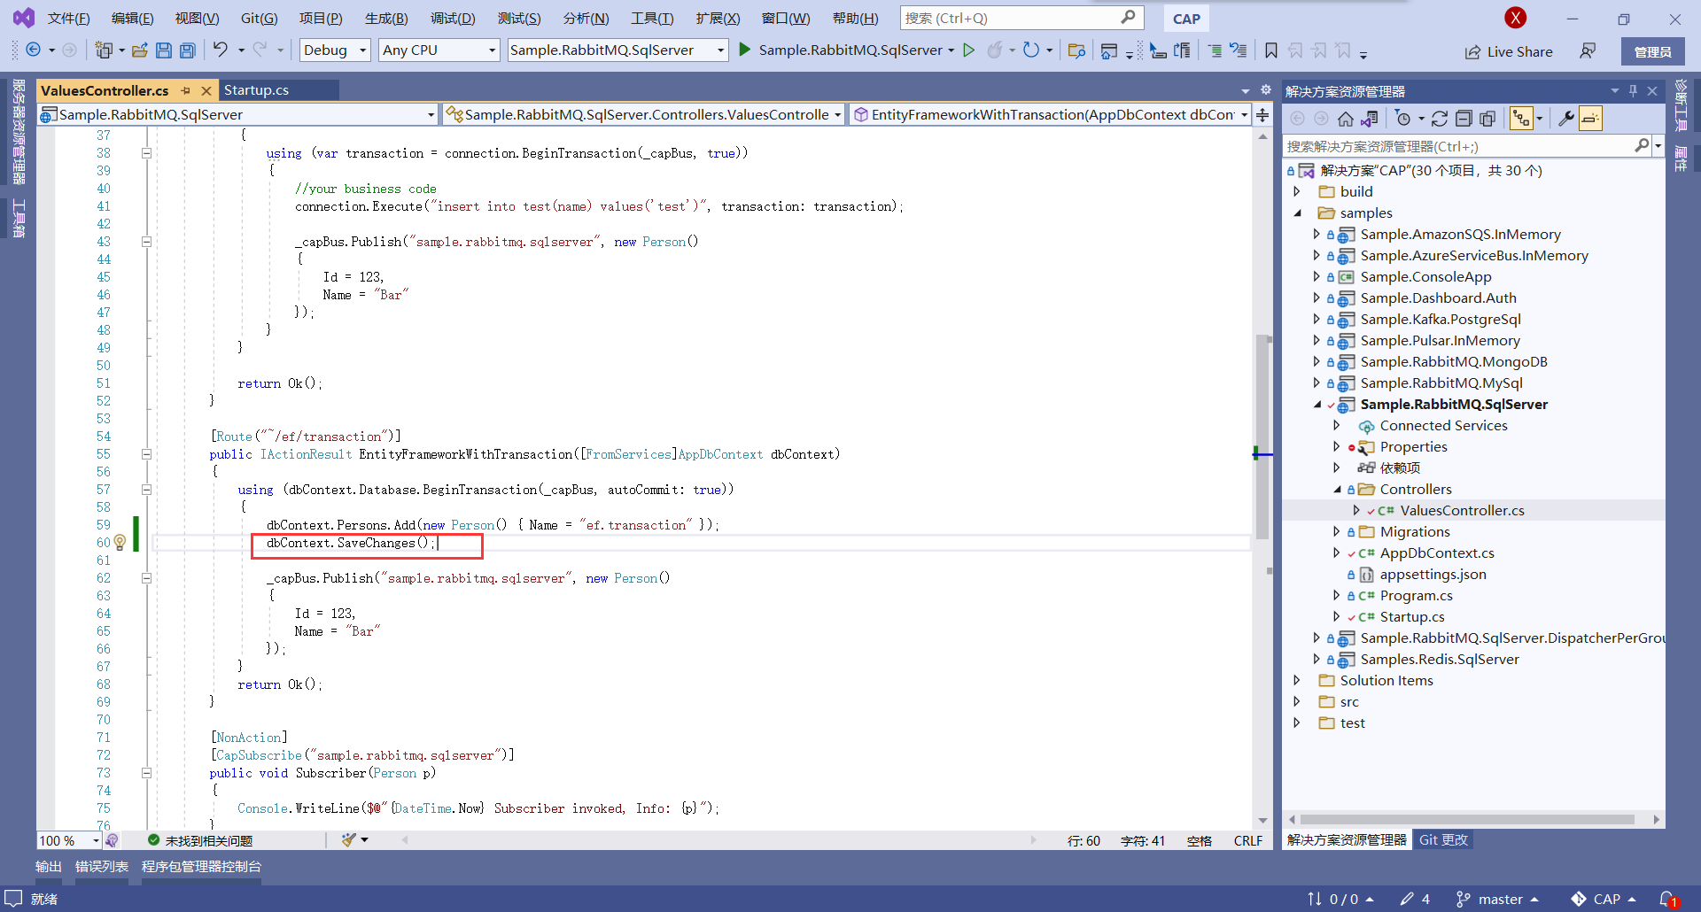
Task: Start debugging with the green play arrow
Action: (745, 50)
